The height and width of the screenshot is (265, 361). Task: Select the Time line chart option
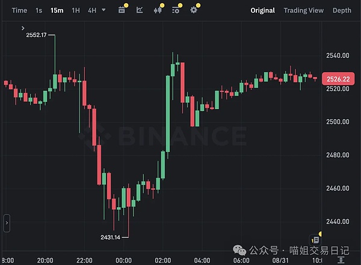click(19, 10)
